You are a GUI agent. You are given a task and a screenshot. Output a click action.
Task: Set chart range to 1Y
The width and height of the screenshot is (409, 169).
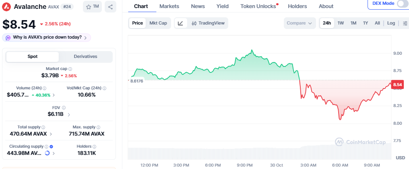click(366, 23)
